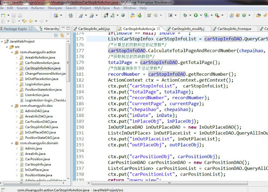This screenshot has width=268, height=192.
Task: Click the run/stop server icon
Action: (113, 15)
